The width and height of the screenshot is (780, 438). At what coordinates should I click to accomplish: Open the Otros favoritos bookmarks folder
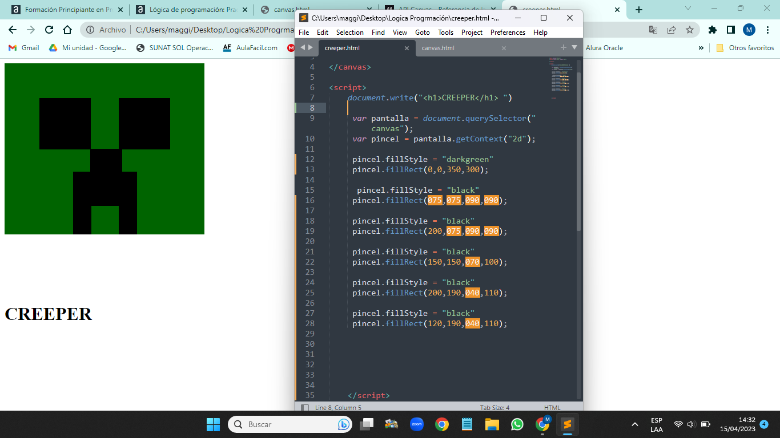(x=745, y=48)
